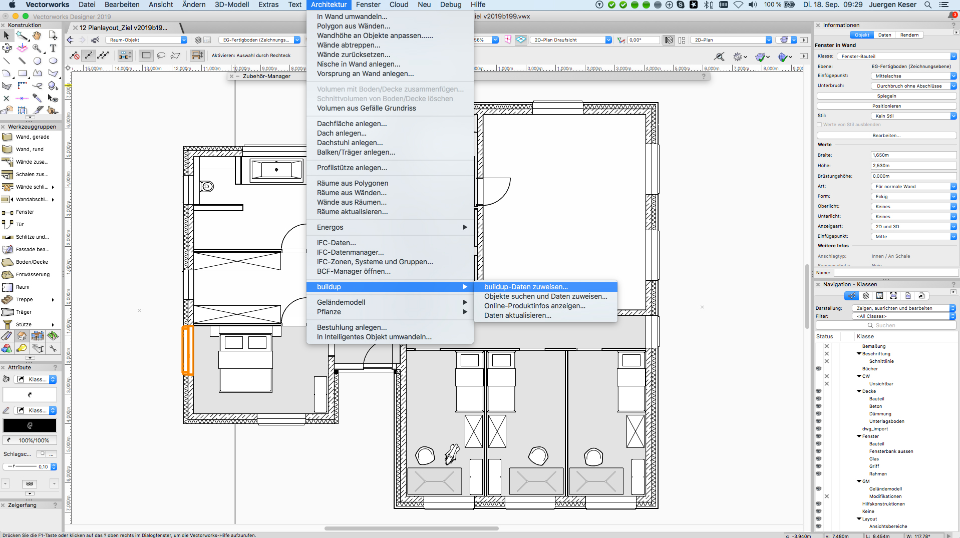This screenshot has height=538, width=960.
Task: Collapse the Fenster class group
Action: (859, 436)
